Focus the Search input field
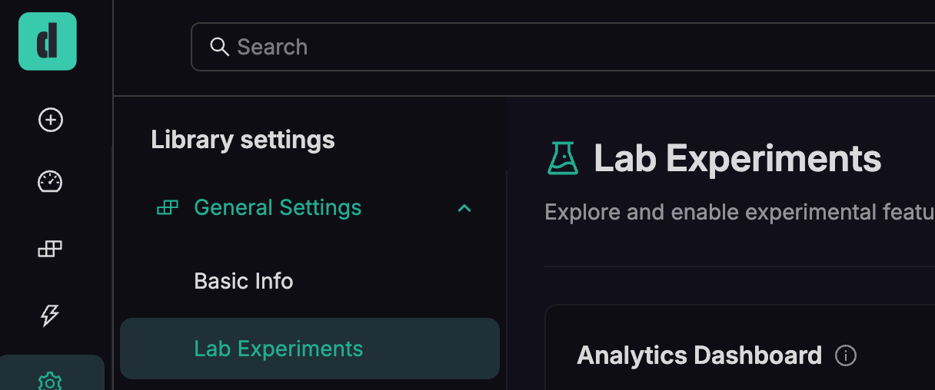The image size is (935, 390). pos(538,47)
